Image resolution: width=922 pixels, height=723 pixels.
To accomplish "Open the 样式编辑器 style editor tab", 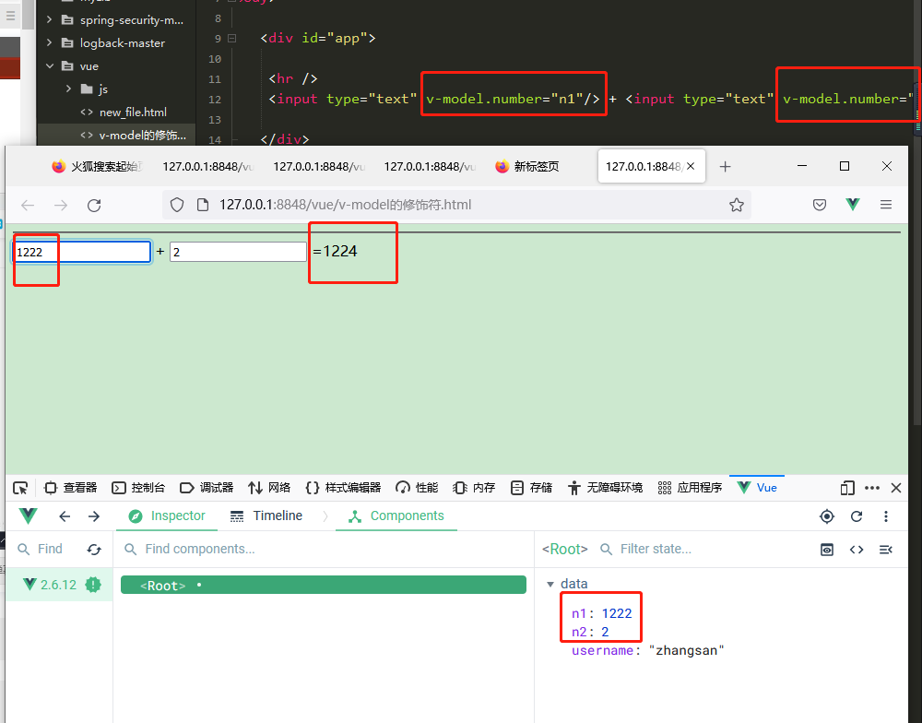I will pos(343,488).
